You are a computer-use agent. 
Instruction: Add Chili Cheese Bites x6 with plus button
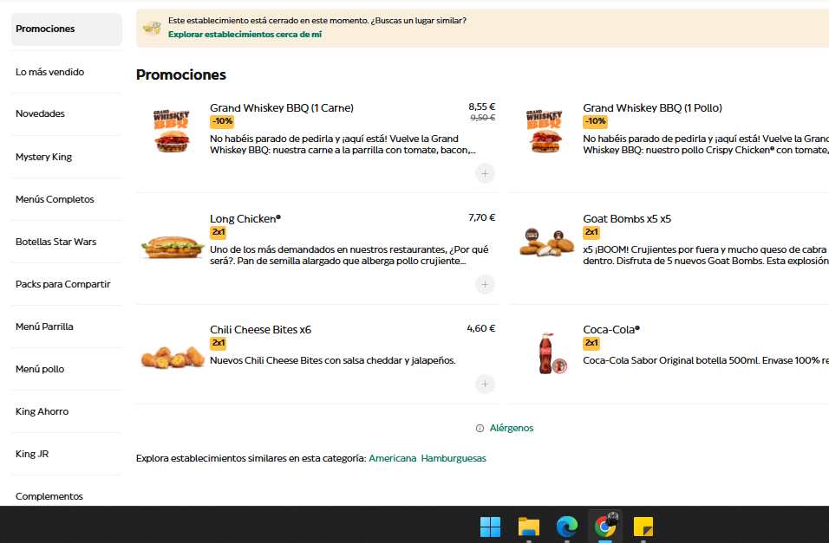click(485, 384)
